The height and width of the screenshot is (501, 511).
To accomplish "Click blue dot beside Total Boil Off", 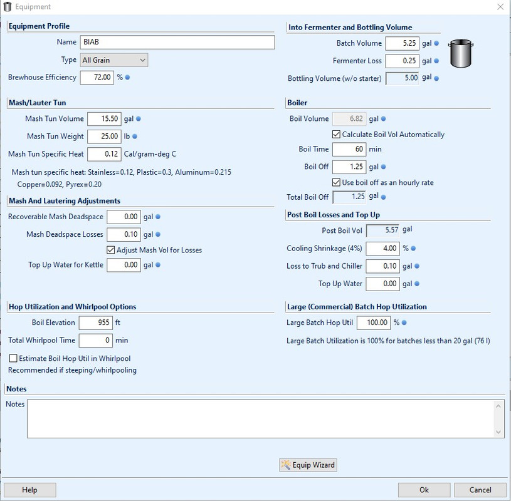I will click(383, 197).
